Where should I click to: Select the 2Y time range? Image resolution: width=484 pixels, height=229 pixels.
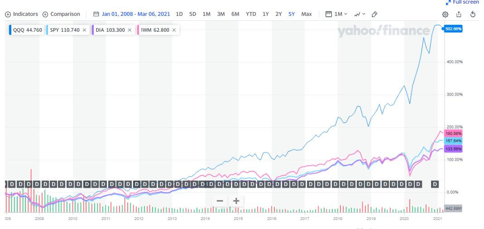pos(278,14)
